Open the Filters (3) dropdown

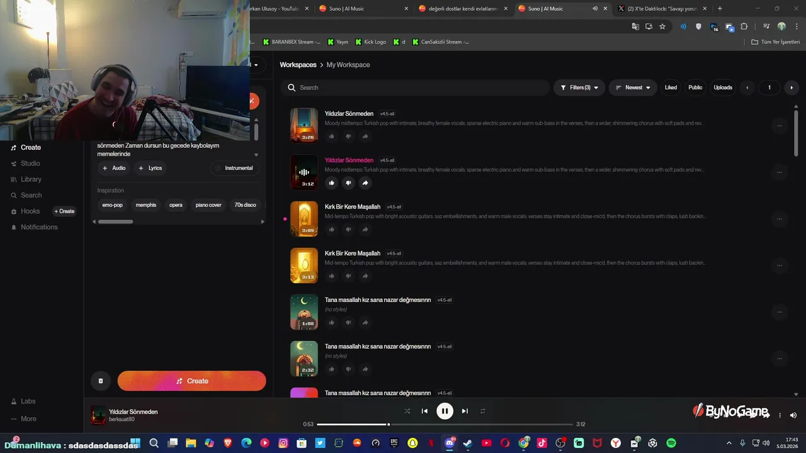tap(579, 87)
